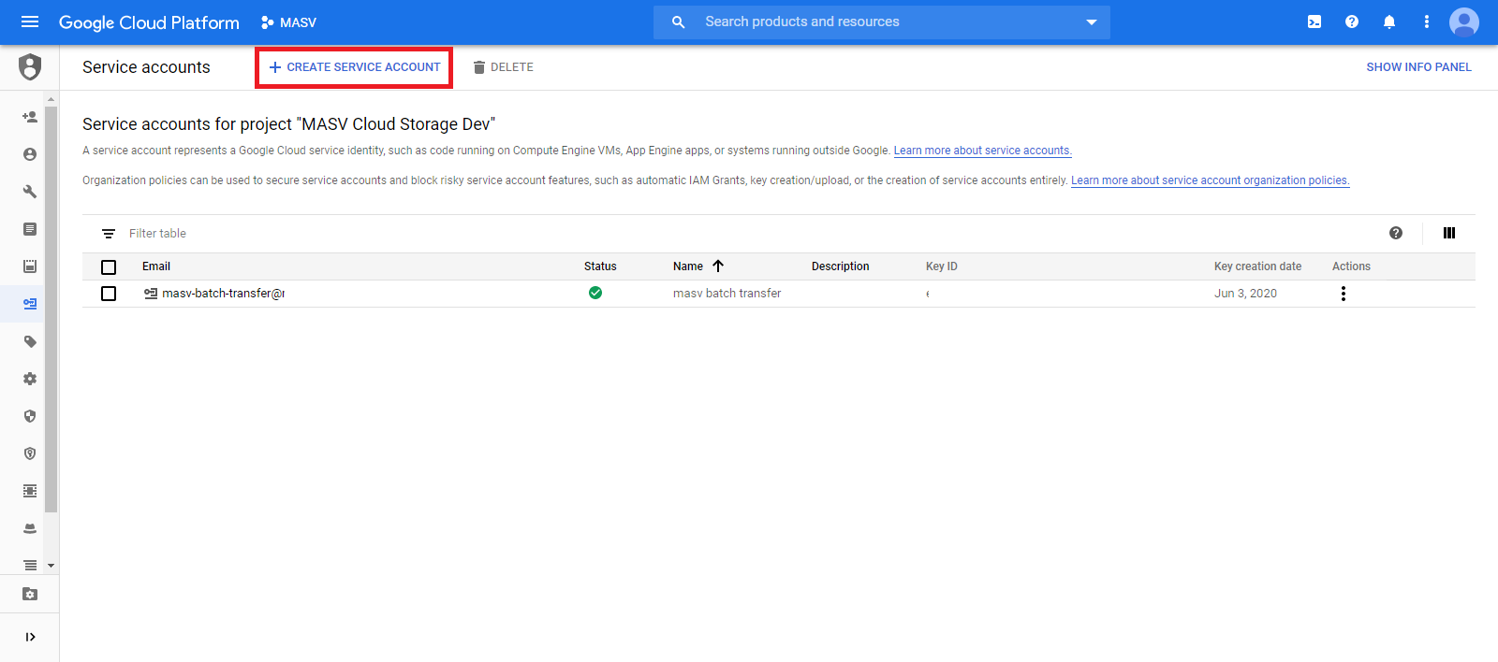The height and width of the screenshot is (662, 1498).
Task: Click Create Service Account
Action: pos(354,67)
